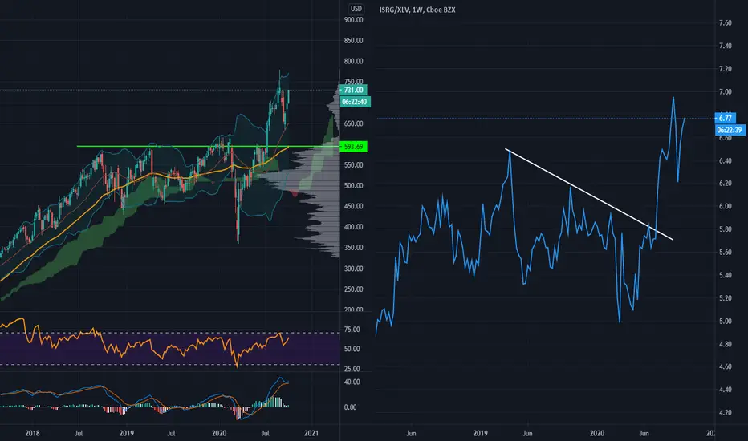Click the blue 6.77 ratio price label

pos(725,118)
